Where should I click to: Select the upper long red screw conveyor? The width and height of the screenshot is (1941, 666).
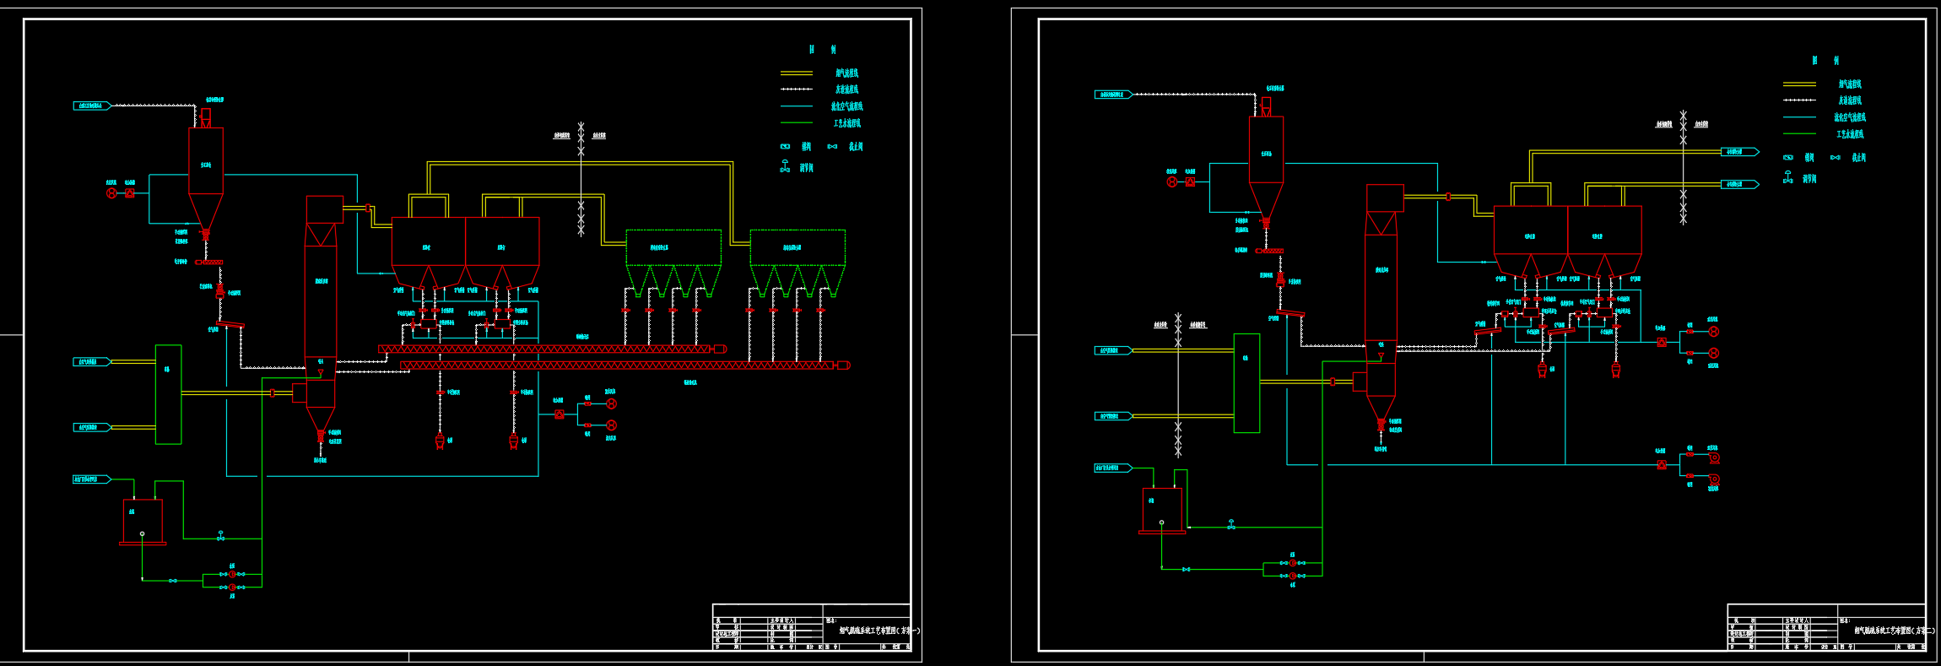(x=549, y=349)
